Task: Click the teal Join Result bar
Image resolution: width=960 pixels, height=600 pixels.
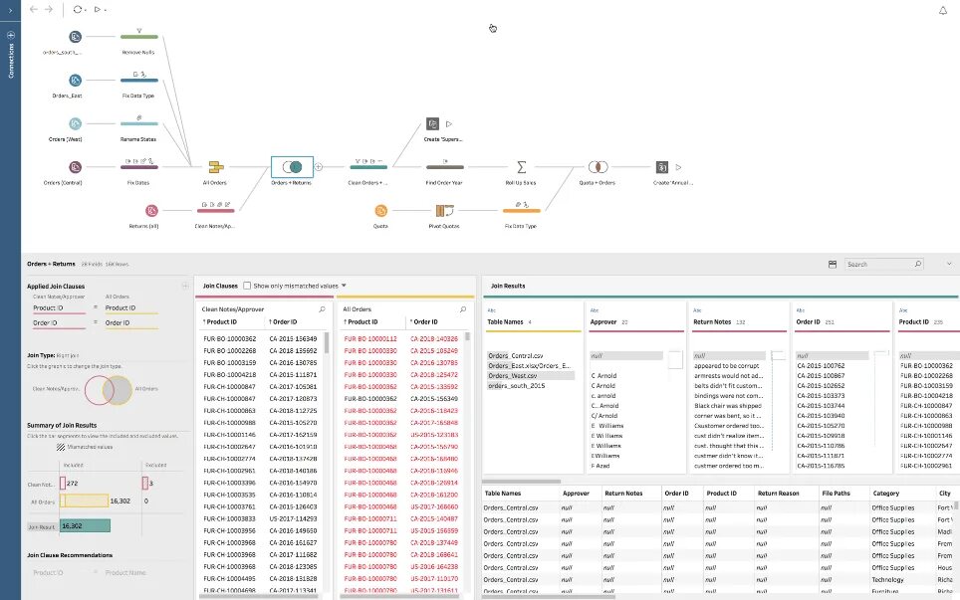Action: click(85, 525)
